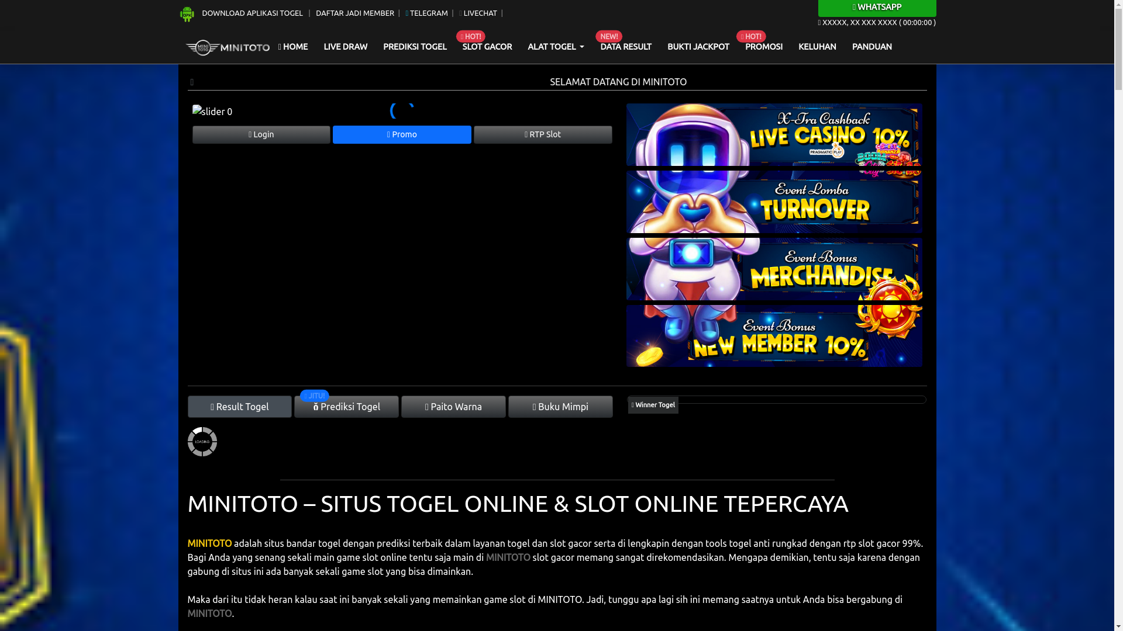Open the Slot Gacor menu item
Image resolution: width=1123 pixels, height=631 pixels.
click(487, 47)
